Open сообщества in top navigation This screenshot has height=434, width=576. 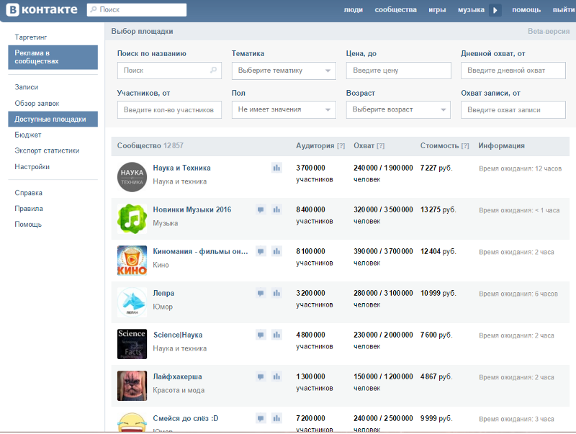pos(395,10)
